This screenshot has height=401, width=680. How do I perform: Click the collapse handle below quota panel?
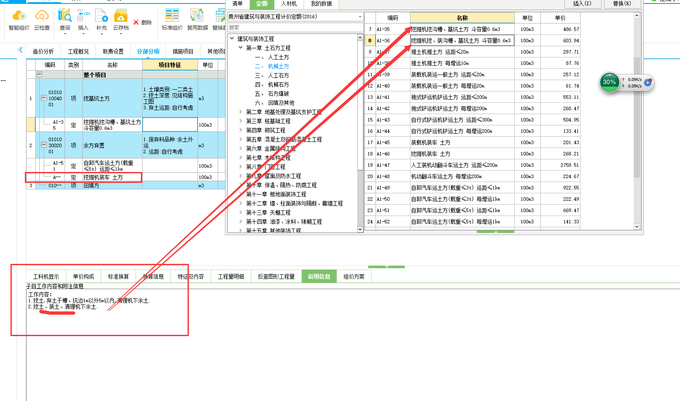[495, 232]
